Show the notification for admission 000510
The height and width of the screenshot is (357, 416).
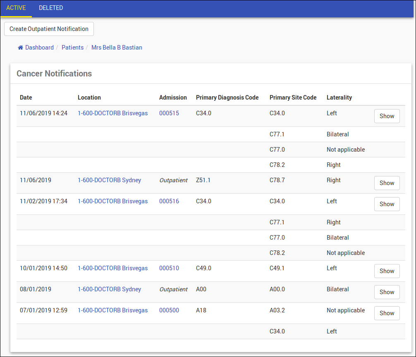[x=387, y=271]
